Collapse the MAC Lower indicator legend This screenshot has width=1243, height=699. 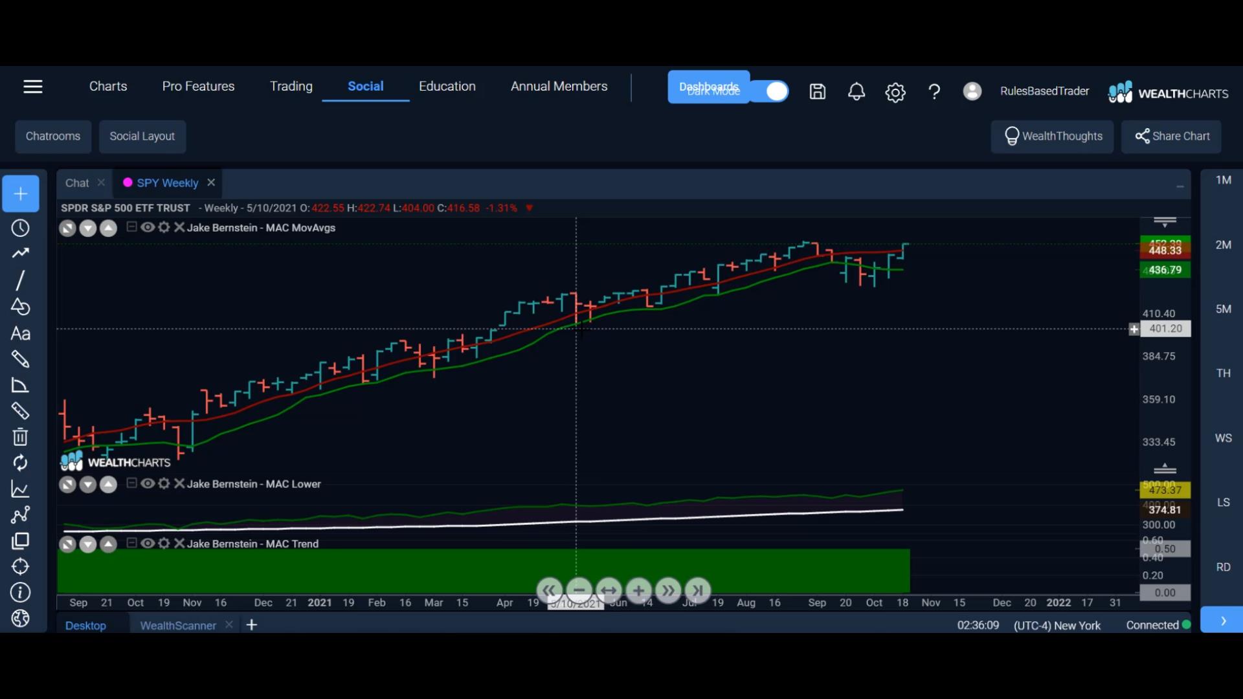pyautogui.click(x=131, y=483)
